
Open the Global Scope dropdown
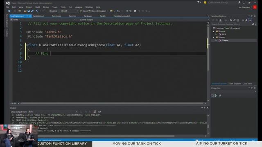pyautogui.click(x=111, y=20)
